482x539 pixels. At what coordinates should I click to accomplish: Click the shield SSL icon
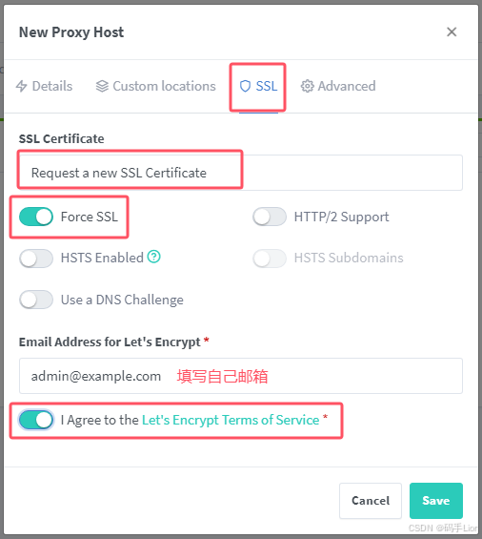click(245, 86)
